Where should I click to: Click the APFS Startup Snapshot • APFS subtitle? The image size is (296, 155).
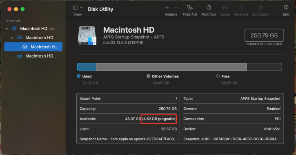pyautogui.click(x=134, y=37)
